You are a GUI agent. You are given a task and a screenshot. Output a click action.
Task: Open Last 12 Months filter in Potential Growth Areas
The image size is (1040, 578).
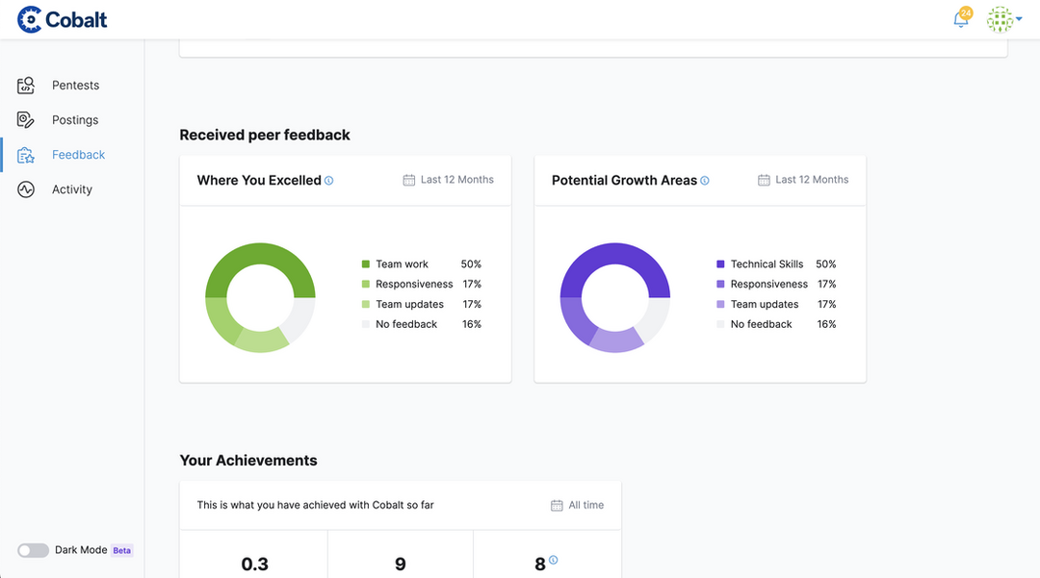coord(803,180)
